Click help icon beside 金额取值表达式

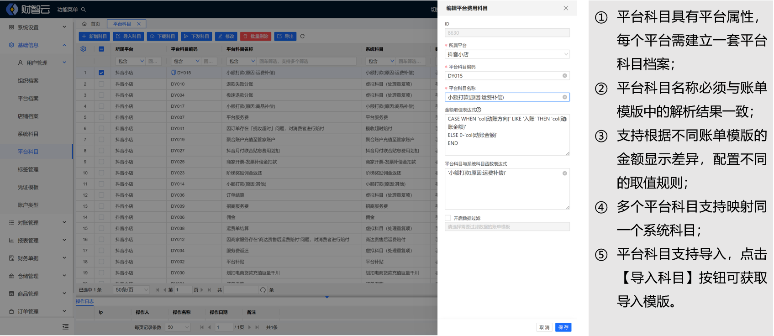coord(479,110)
